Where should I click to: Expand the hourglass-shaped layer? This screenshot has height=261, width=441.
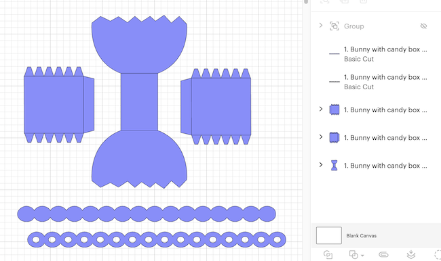[x=321, y=164]
